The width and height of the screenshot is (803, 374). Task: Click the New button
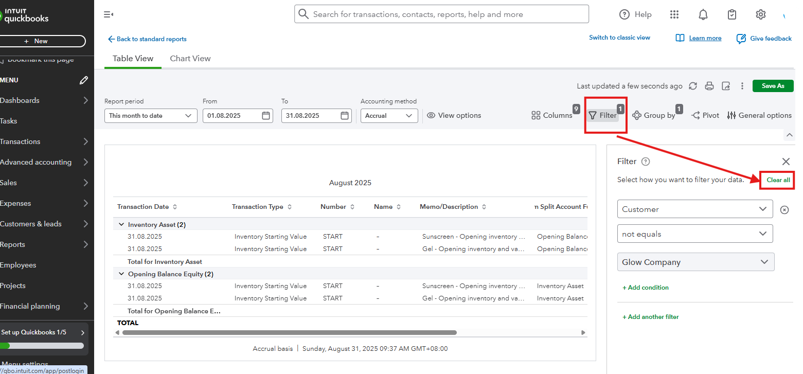click(x=43, y=41)
